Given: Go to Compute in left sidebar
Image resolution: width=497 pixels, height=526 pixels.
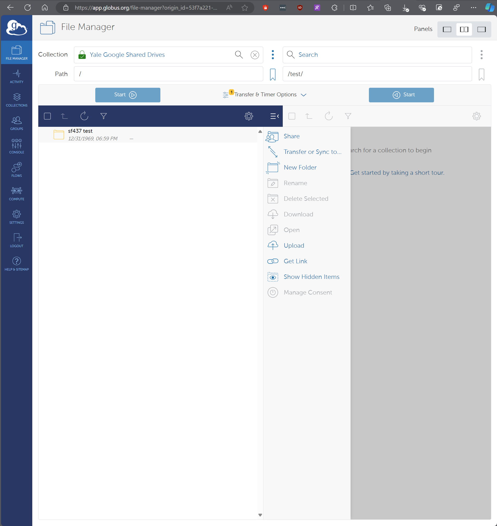Looking at the screenshot, I should tap(16, 193).
